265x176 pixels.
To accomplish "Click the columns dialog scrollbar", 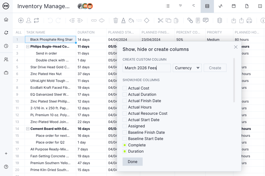I will 234,80.
